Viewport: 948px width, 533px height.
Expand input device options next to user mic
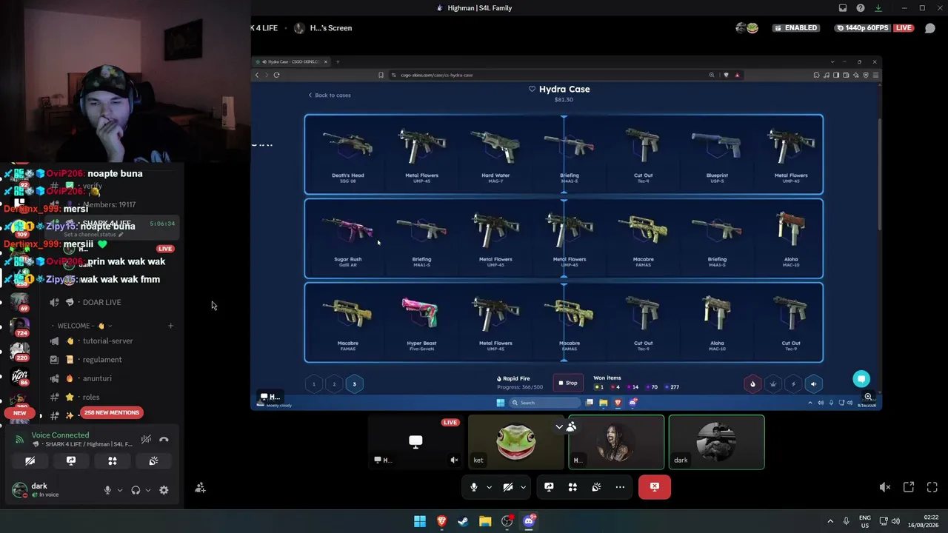point(120,490)
